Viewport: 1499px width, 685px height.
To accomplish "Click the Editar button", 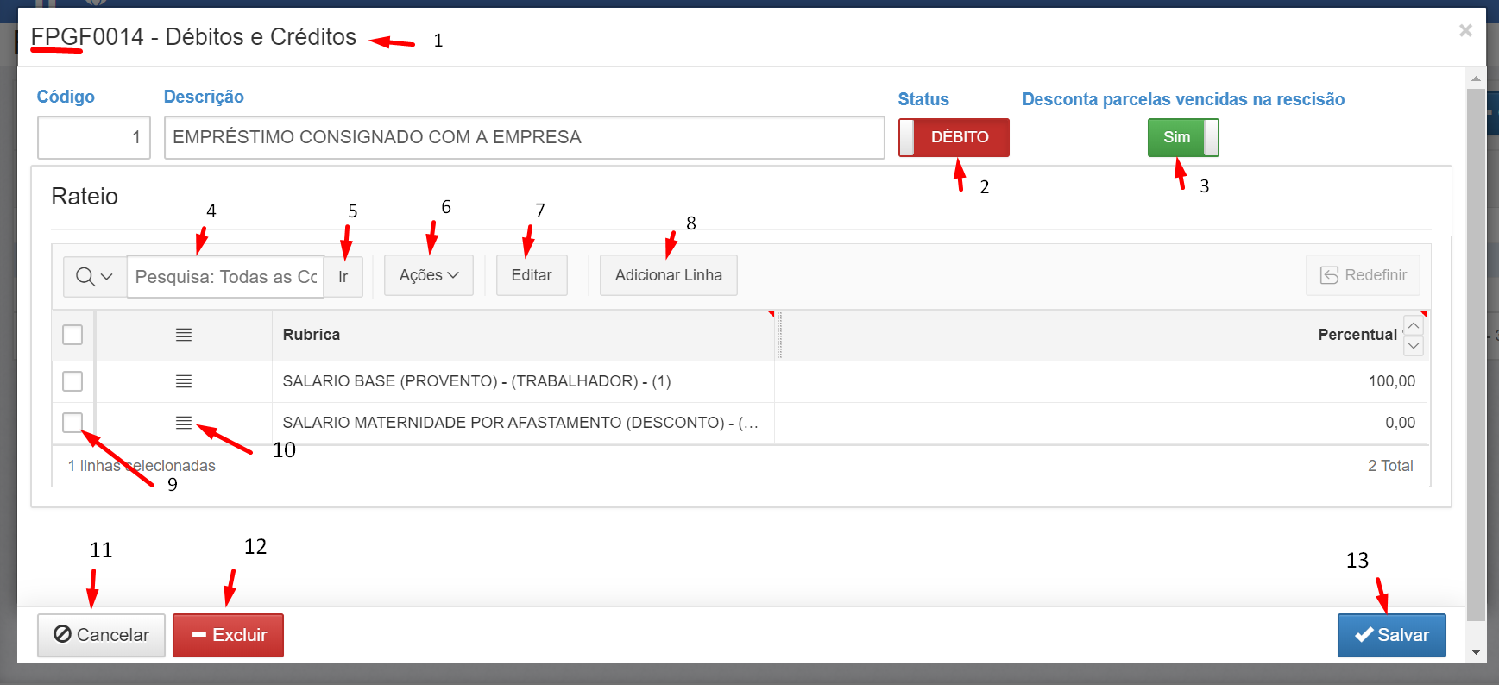I will pos(532,275).
